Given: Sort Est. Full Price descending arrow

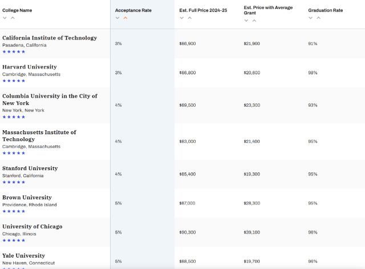Looking at the screenshot, I should point(182,18).
